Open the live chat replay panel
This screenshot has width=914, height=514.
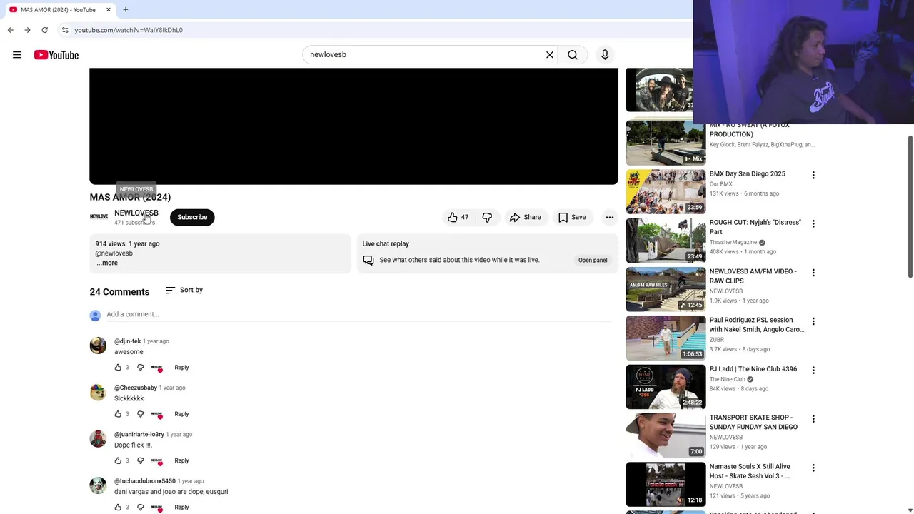pos(593,260)
